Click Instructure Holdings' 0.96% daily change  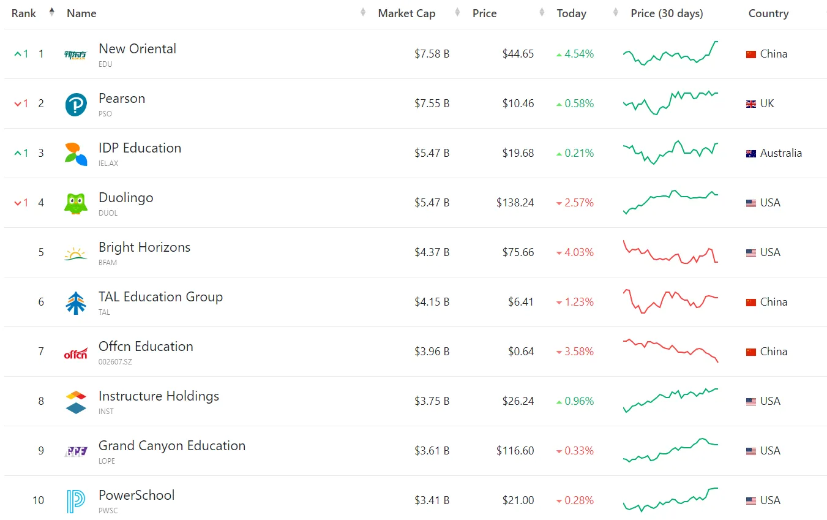575,401
